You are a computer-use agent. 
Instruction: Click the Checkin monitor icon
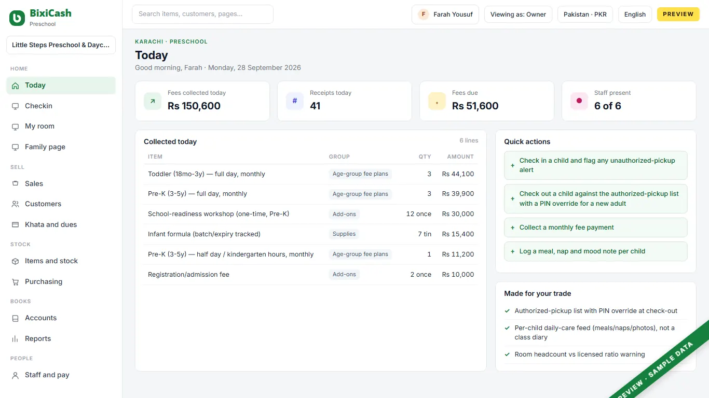[x=15, y=106]
